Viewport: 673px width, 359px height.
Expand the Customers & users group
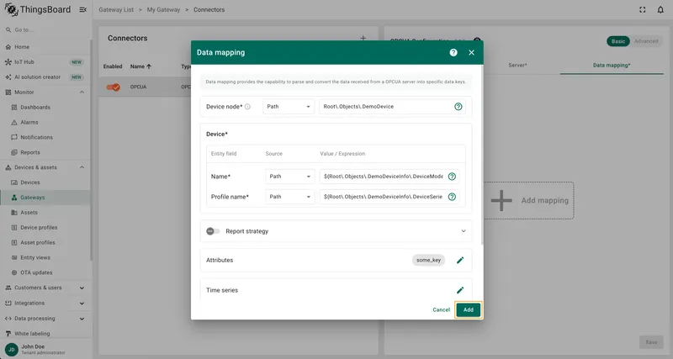(x=82, y=288)
